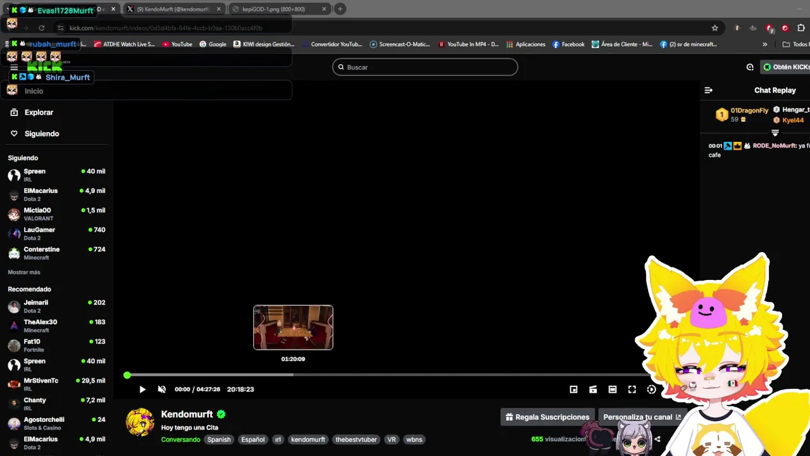Select the thebestvtuber tag
The image size is (810, 456).
click(x=356, y=440)
